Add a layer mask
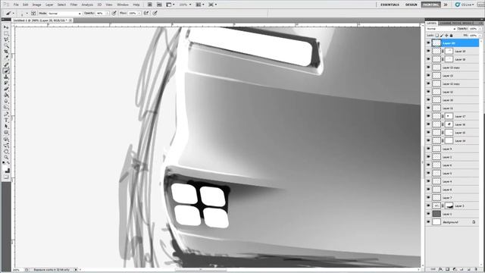485x273 pixels. (x=447, y=269)
